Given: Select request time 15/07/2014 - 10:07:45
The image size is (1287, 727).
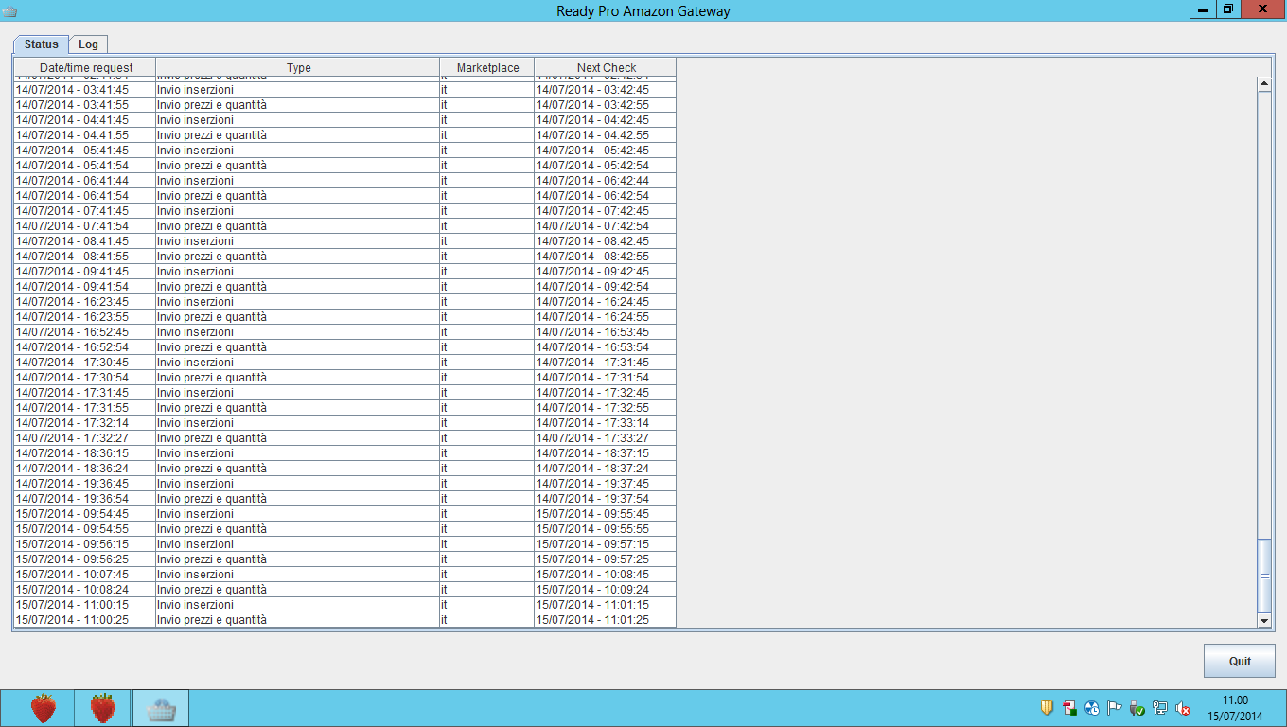Looking at the screenshot, I should (x=85, y=575).
